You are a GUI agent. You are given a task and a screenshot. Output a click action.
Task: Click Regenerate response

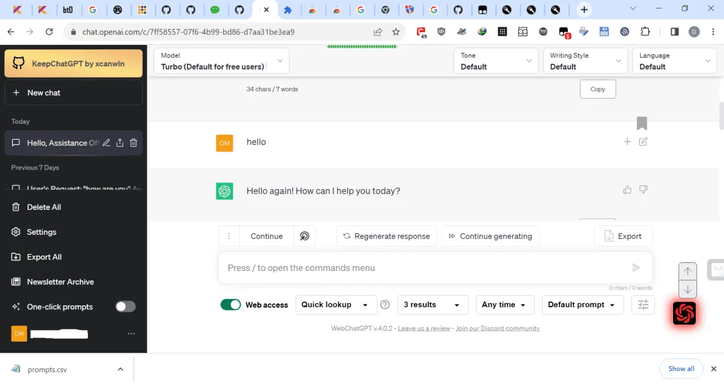[387, 236]
